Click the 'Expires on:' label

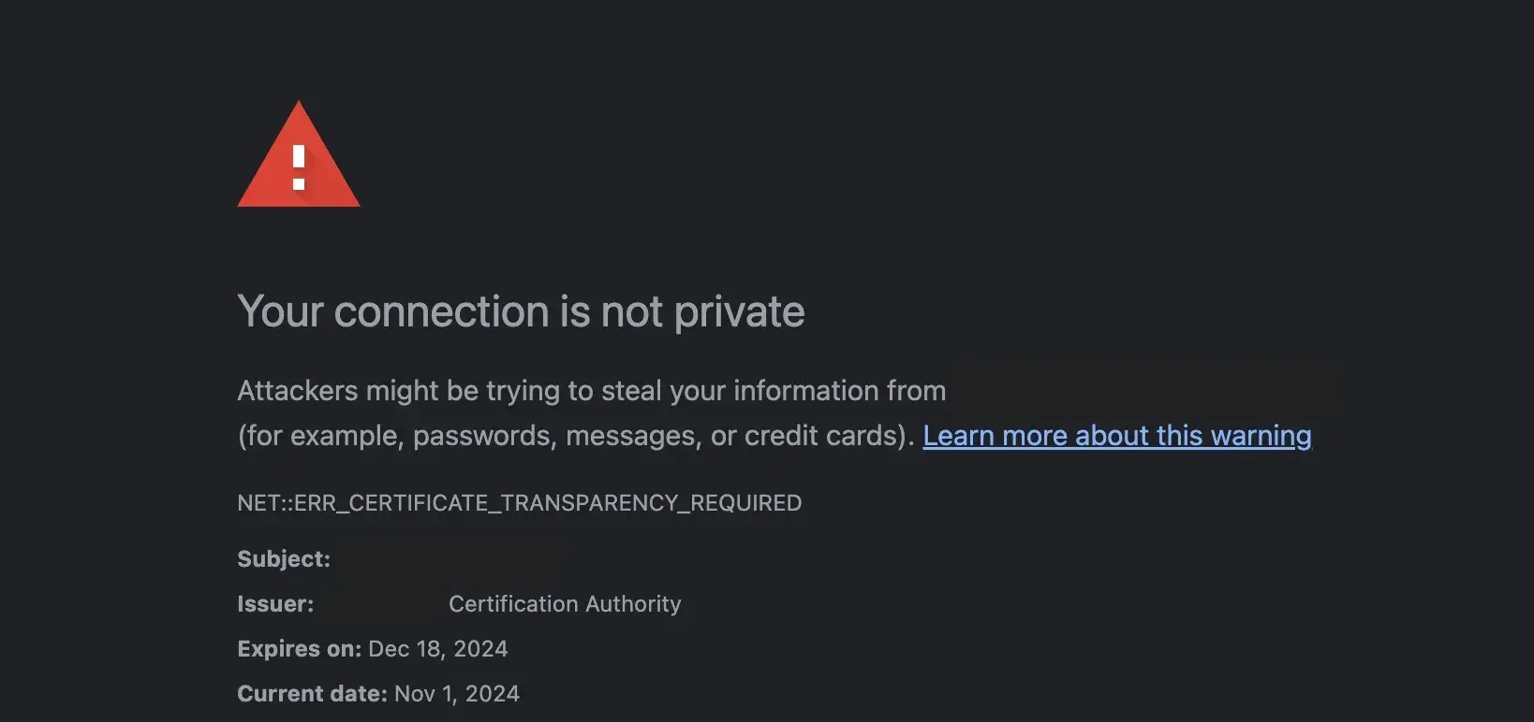299,649
